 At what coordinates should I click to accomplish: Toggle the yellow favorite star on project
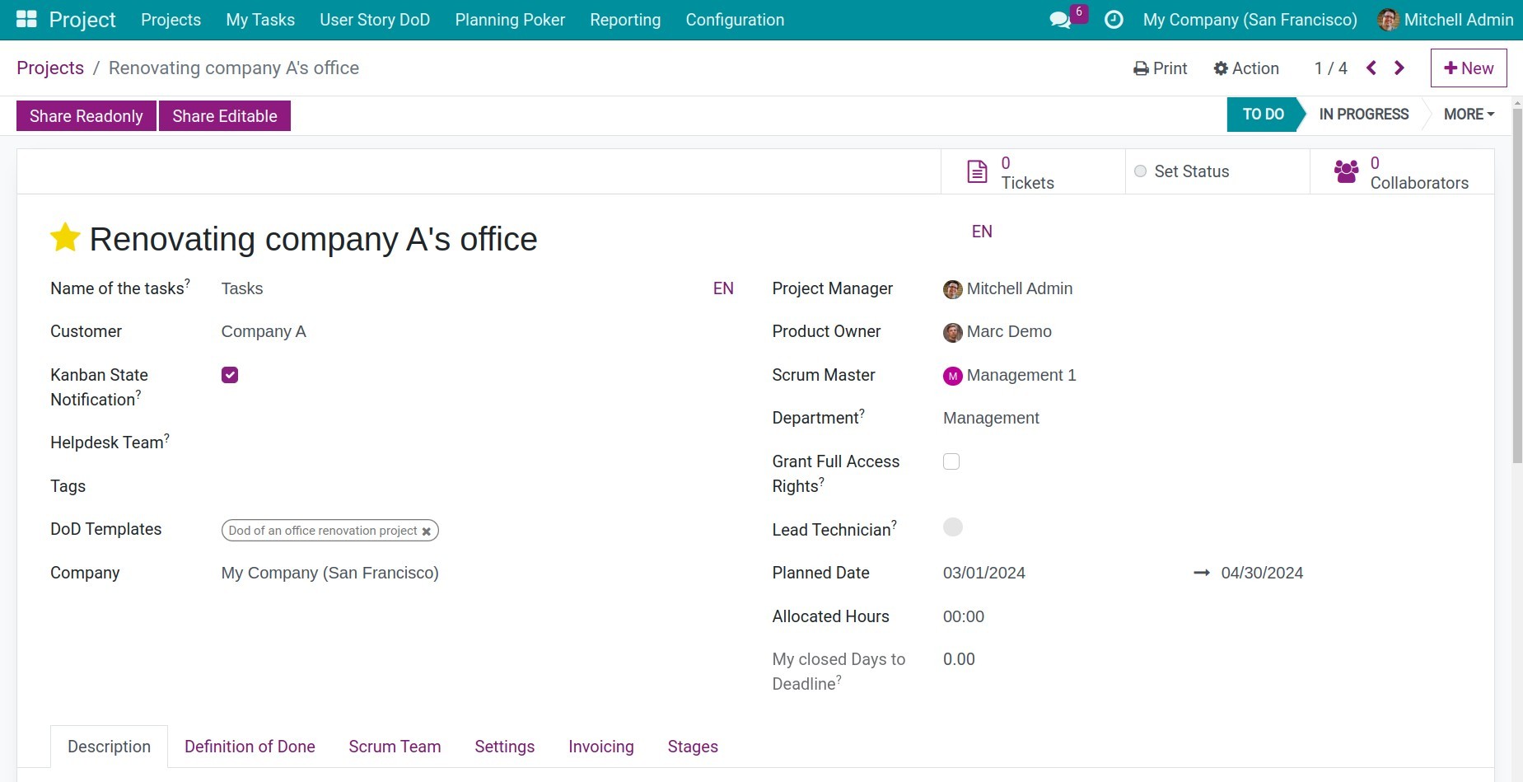[65, 238]
